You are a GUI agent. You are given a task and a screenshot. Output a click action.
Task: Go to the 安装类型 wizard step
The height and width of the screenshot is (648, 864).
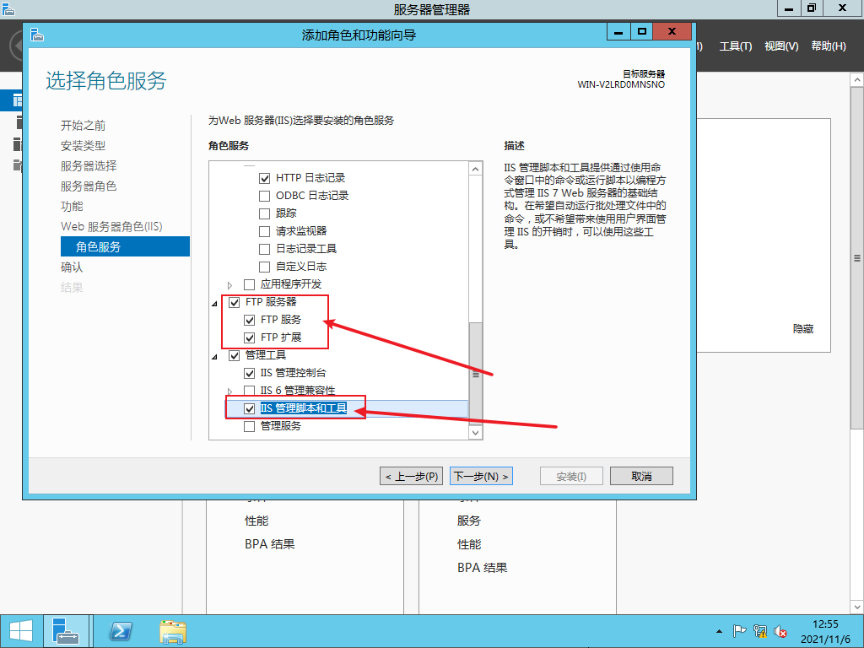83,145
